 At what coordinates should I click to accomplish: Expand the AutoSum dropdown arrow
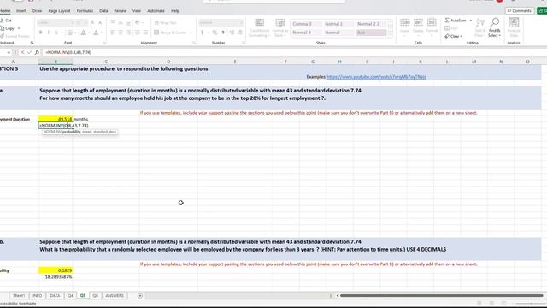point(471,21)
